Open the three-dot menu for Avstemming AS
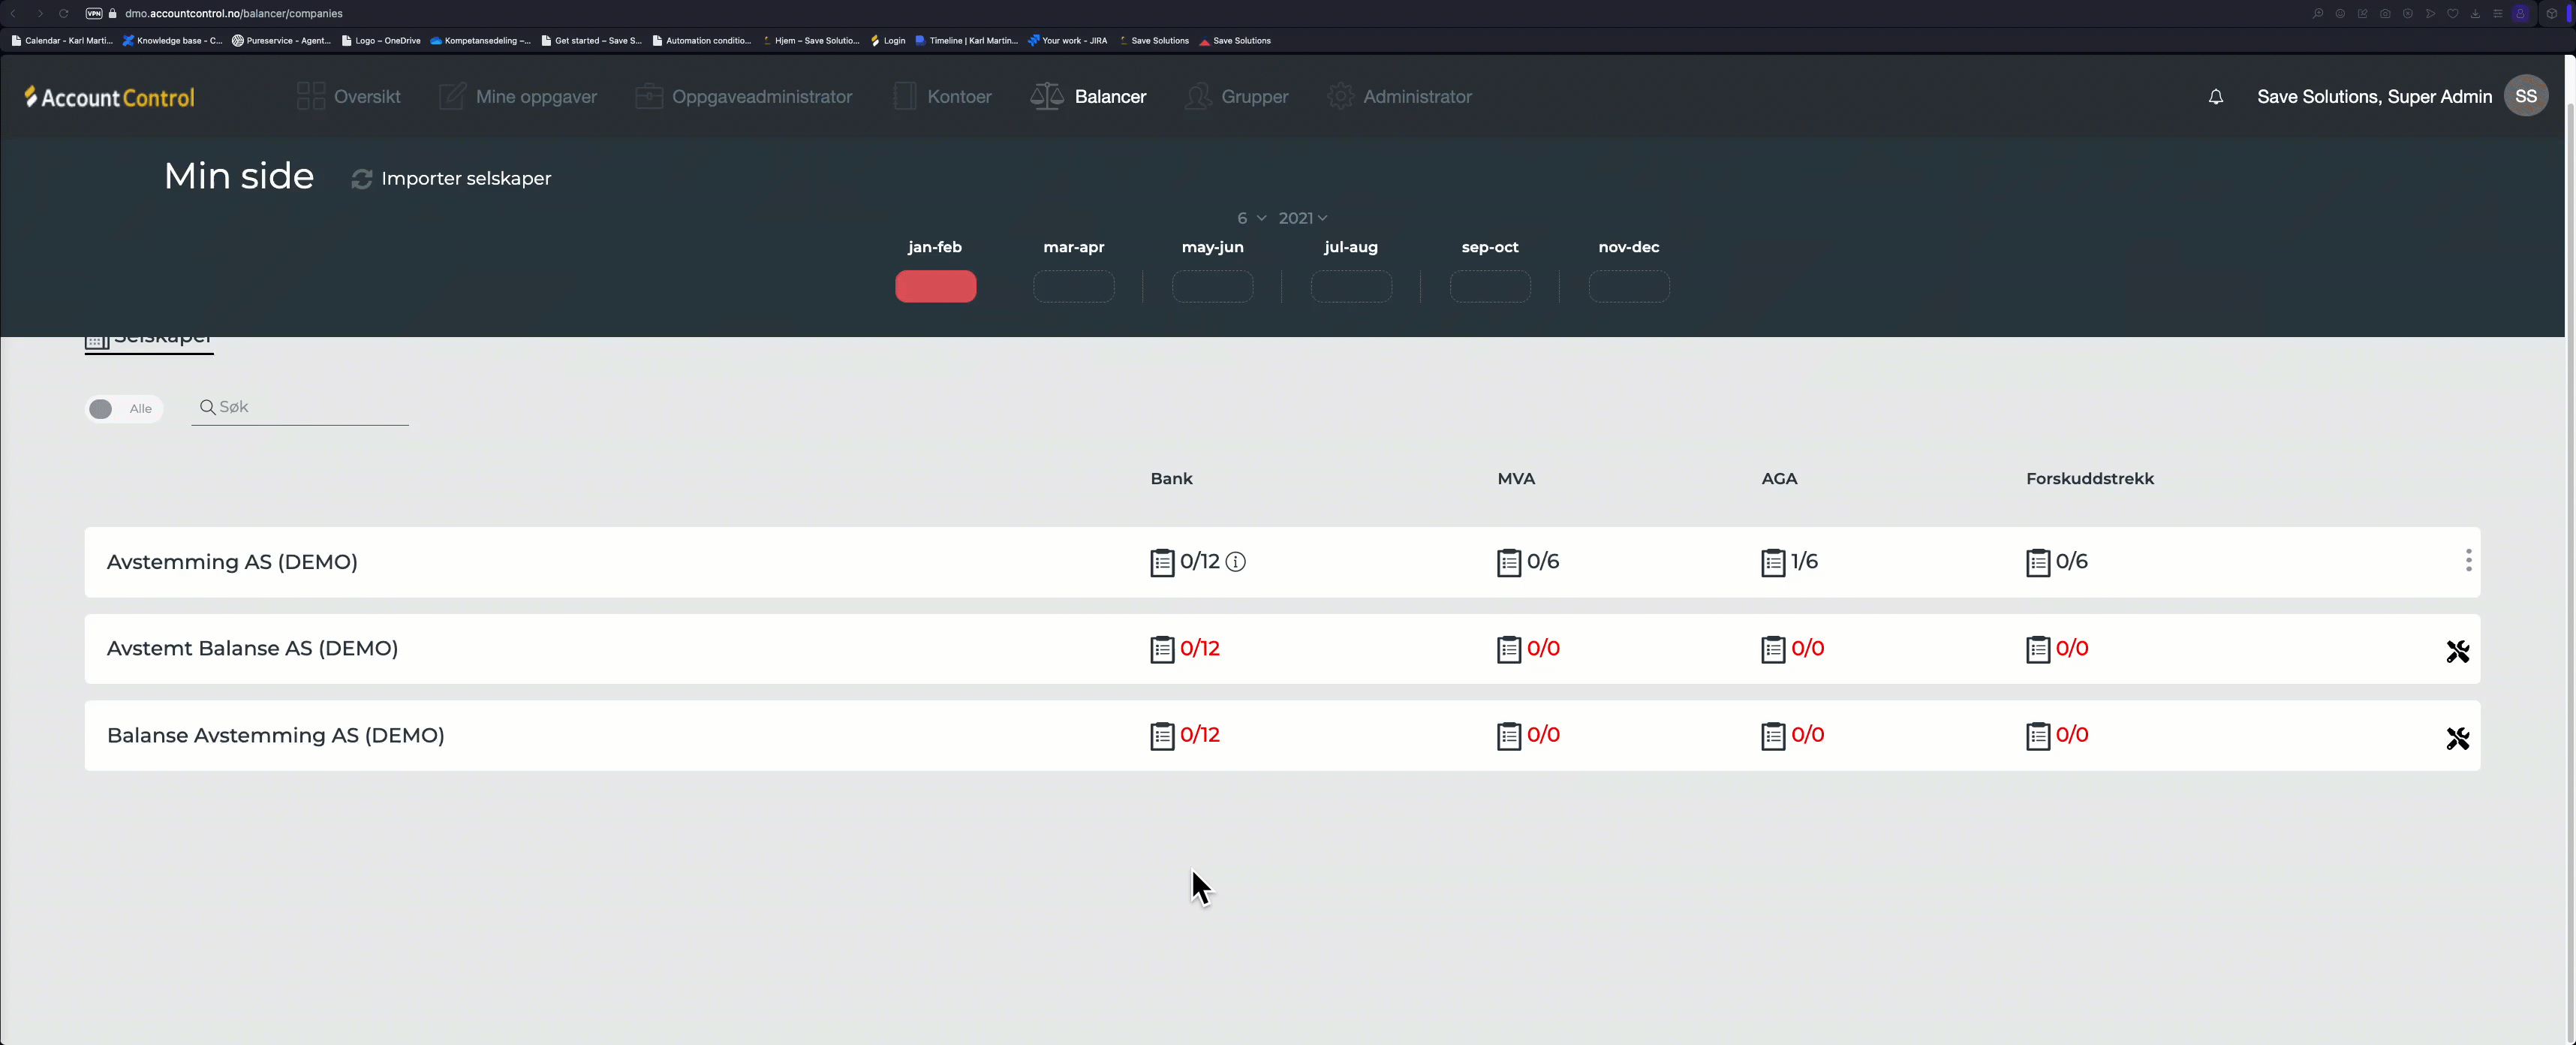Image resolution: width=2576 pixels, height=1045 pixels. pyautogui.click(x=2468, y=561)
